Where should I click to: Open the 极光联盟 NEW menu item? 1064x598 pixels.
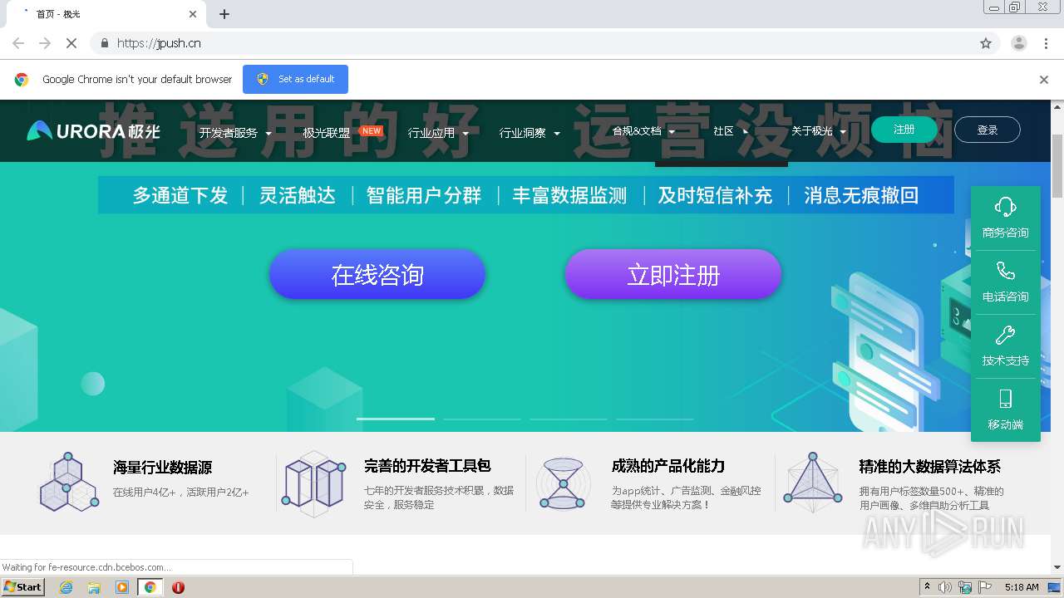point(342,133)
